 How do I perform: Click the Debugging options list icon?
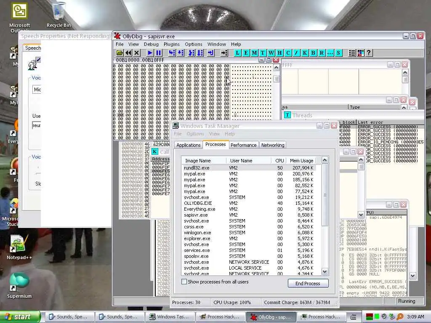click(352, 53)
